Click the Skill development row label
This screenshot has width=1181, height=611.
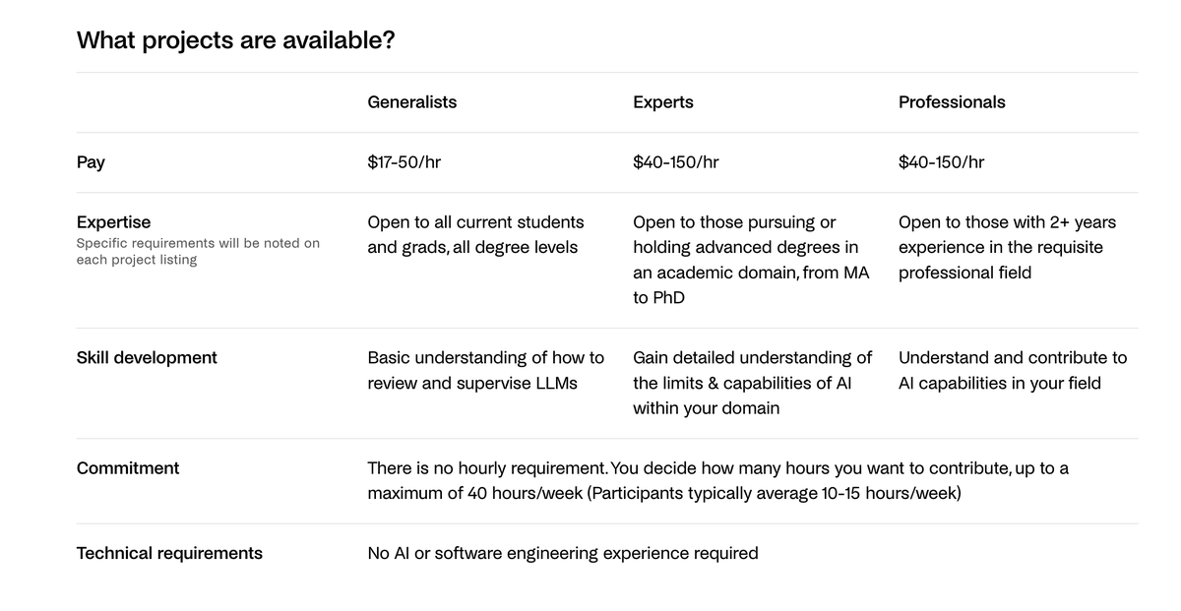147,357
